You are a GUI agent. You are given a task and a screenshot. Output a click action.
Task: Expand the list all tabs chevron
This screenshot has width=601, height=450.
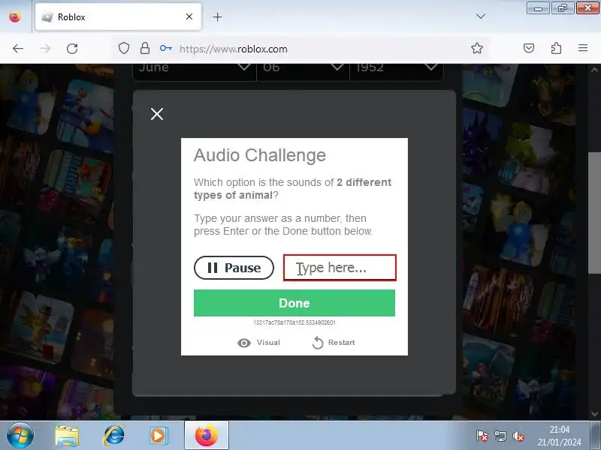pos(481,16)
